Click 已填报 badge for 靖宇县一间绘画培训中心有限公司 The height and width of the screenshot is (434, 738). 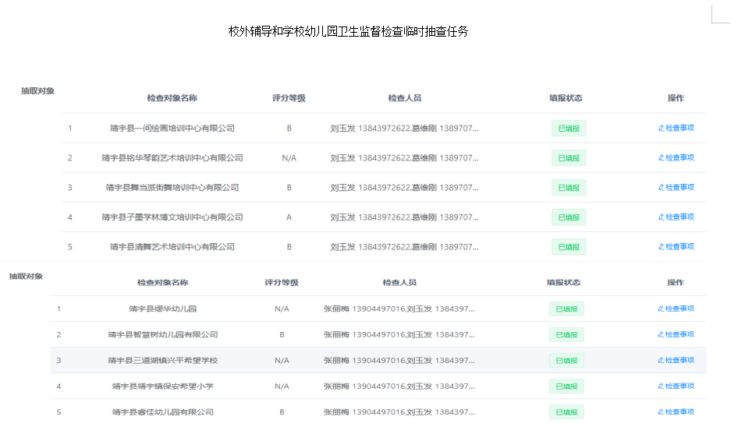tap(569, 129)
